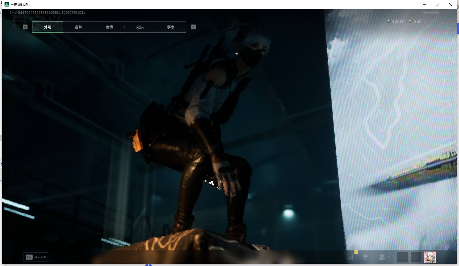Image resolution: width=459 pixels, height=266 pixels.
Task: Select the 外观 appearance tab
Action: click(48, 27)
